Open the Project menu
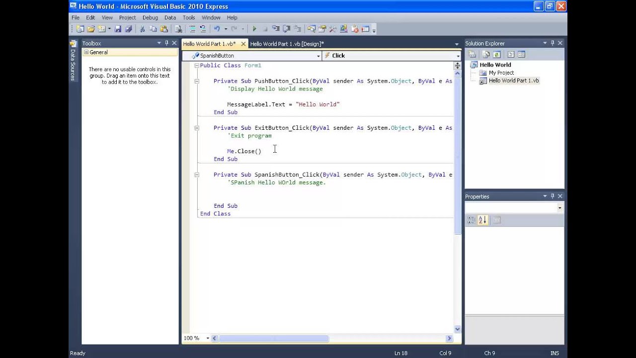This screenshot has width=636, height=358. (x=127, y=17)
